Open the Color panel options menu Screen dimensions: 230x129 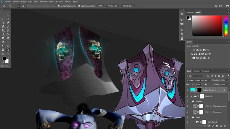coord(229,13)
